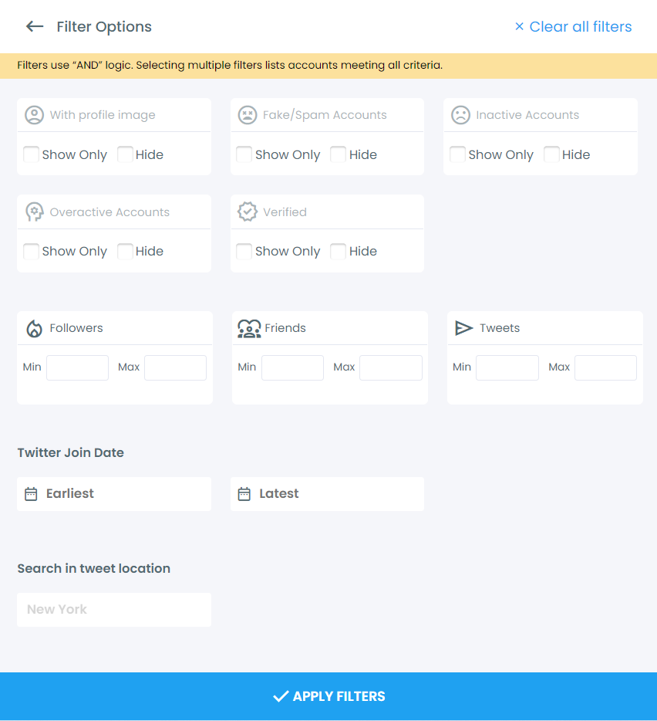
Task: Click the Overactive Accounts icon
Action: [x=34, y=211]
